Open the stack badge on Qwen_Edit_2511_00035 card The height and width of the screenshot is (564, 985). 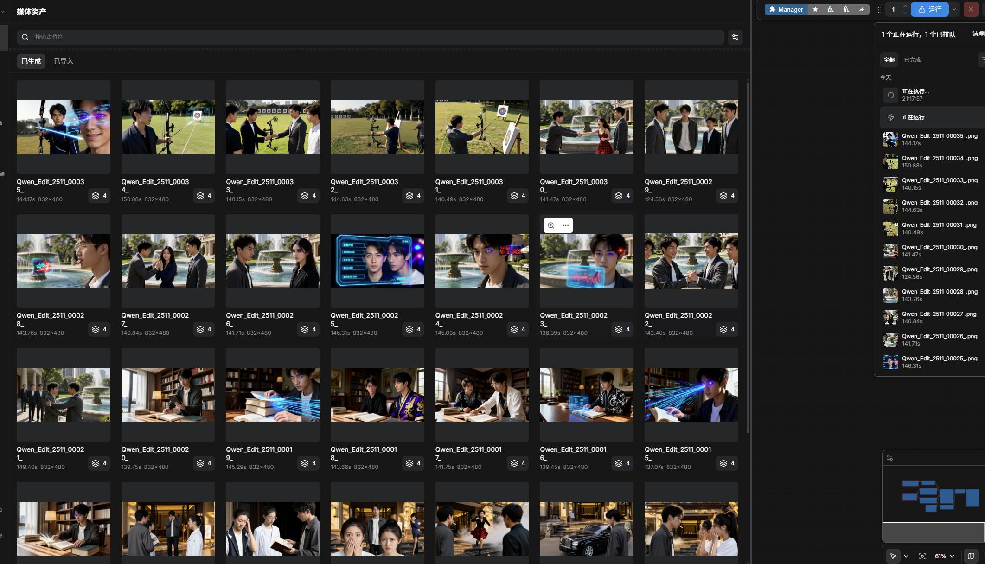pyautogui.click(x=99, y=196)
